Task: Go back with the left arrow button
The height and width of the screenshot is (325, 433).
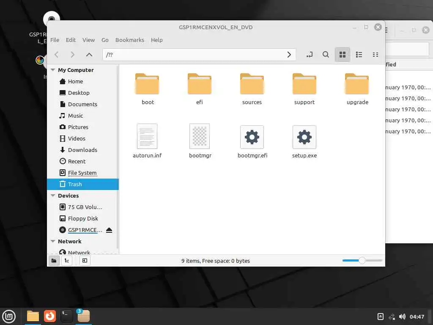Action: pos(57,55)
